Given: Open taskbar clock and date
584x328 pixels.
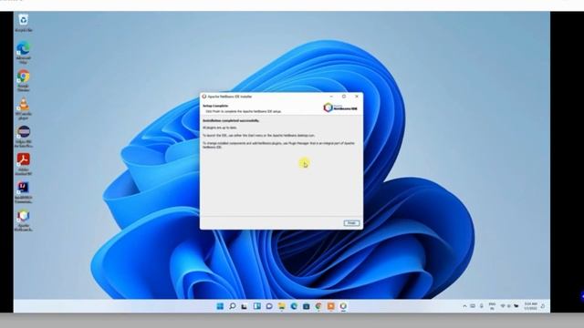Looking at the screenshot, I should coord(531,306).
